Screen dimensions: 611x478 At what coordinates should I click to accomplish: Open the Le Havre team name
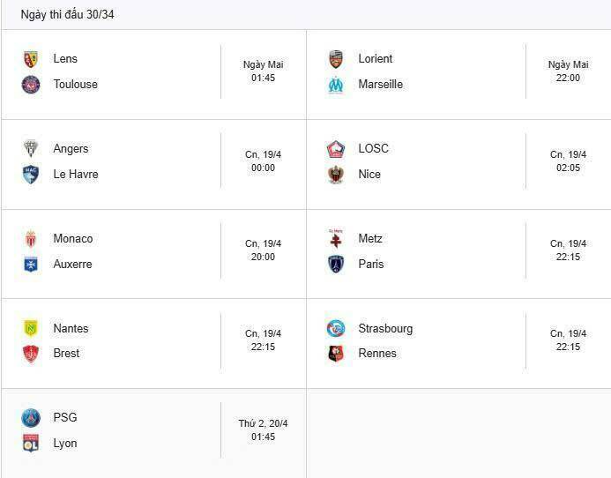(76, 175)
